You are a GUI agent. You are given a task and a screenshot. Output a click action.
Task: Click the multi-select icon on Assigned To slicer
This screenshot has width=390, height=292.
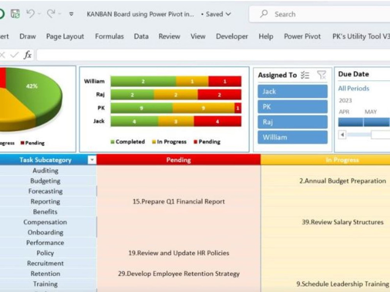coord(305,75)
